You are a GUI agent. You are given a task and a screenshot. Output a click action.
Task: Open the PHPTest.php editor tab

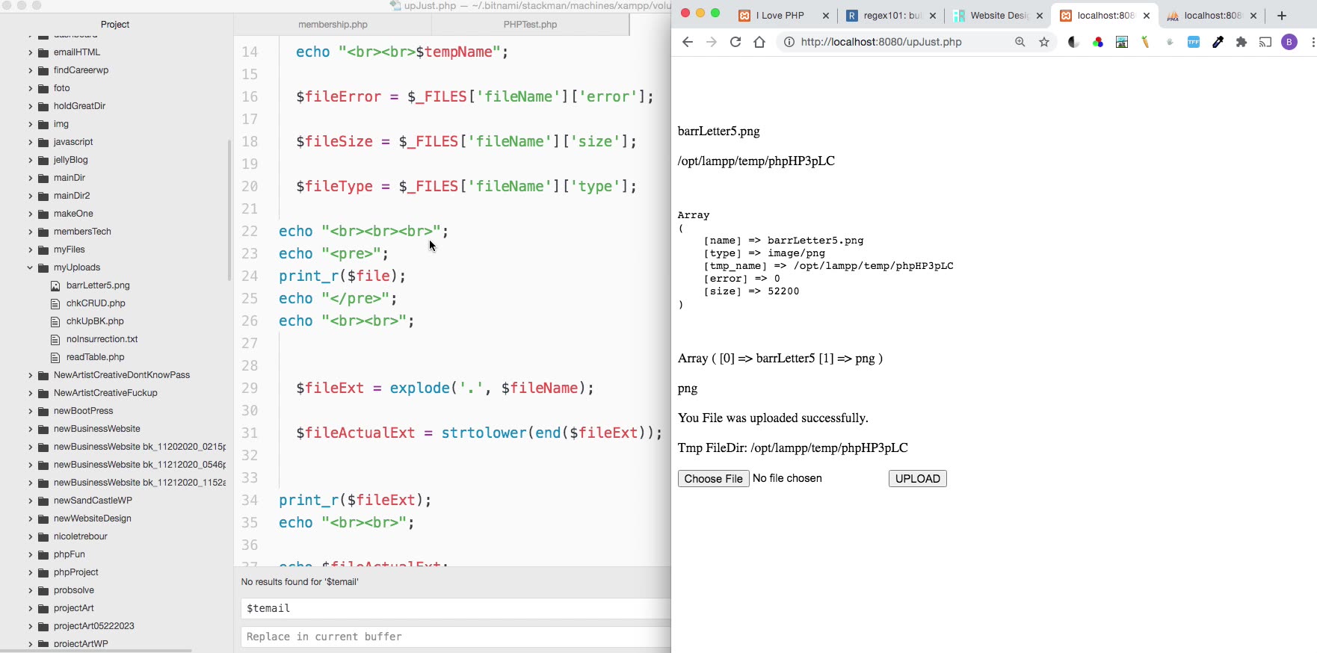point(530,25)
